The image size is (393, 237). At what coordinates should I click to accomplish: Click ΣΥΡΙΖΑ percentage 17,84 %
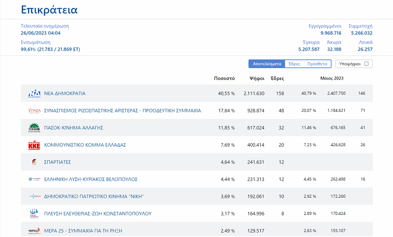pos(226,110)
